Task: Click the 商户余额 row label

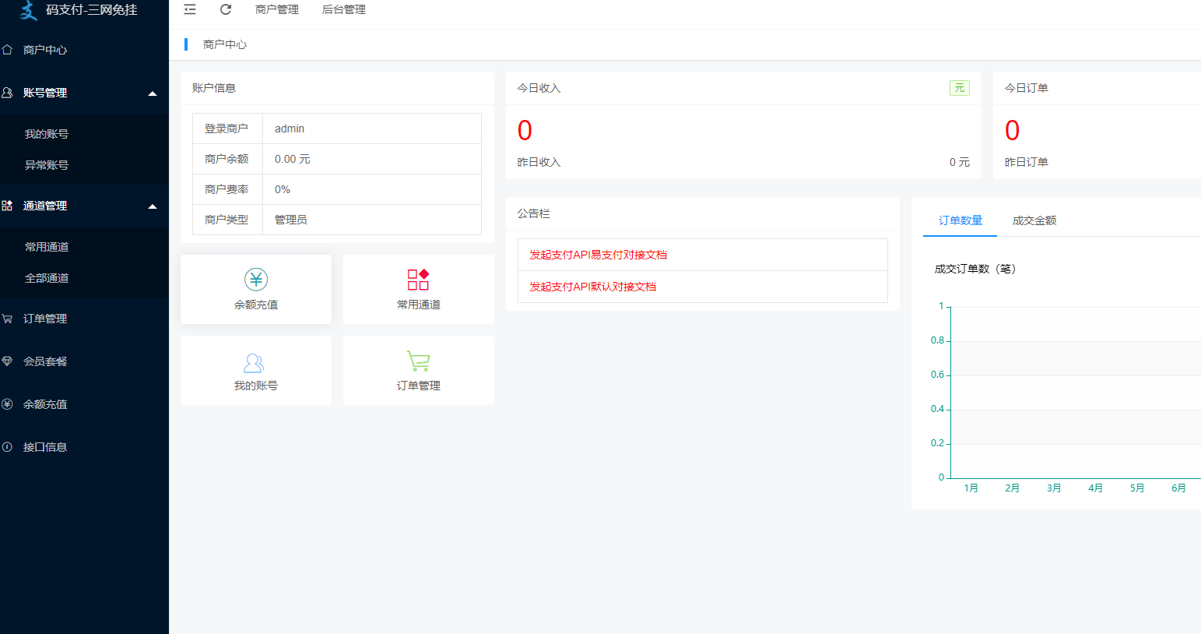Action: (227, 159)
